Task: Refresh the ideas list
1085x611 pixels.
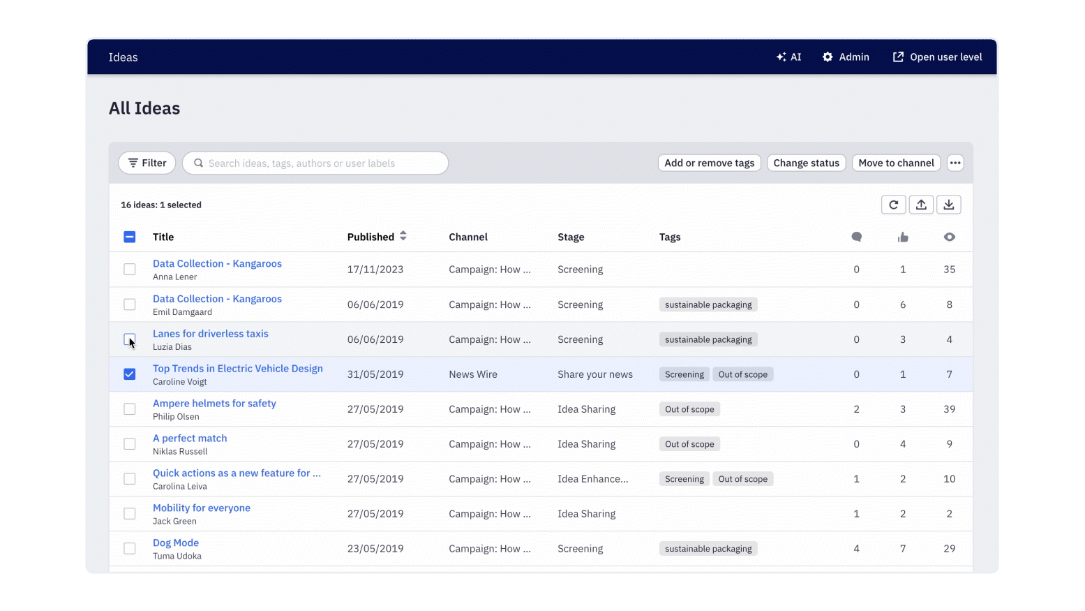Action: (894, 205)
